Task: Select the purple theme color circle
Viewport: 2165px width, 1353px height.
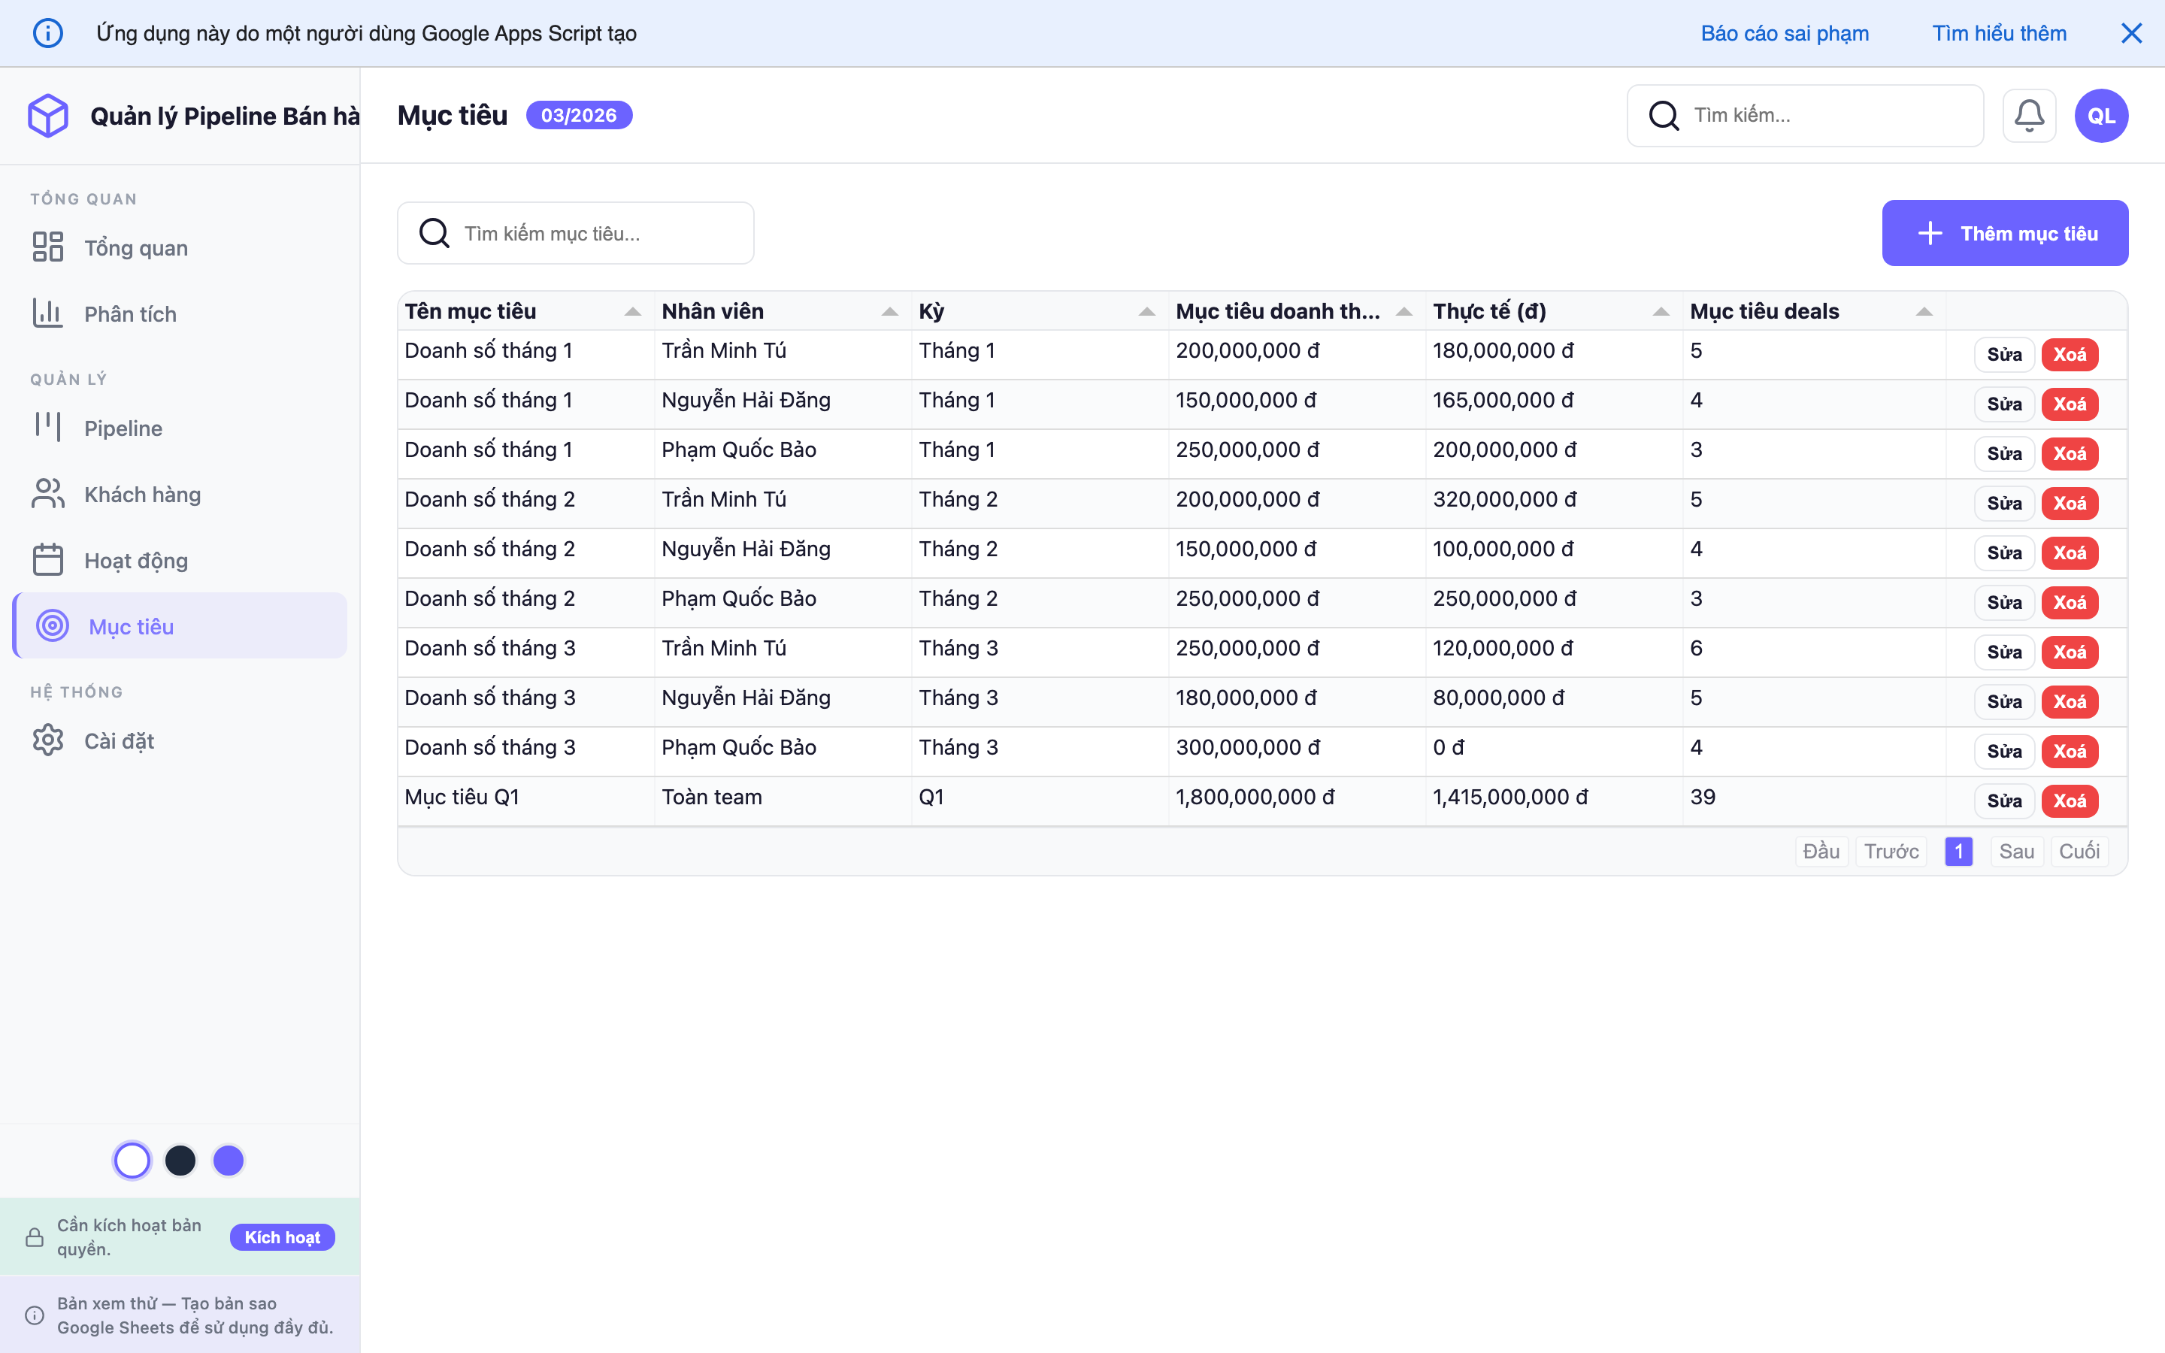Action: point(228,1160)
